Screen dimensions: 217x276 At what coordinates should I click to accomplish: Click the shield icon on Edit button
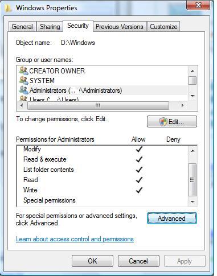tap(163, 122)
